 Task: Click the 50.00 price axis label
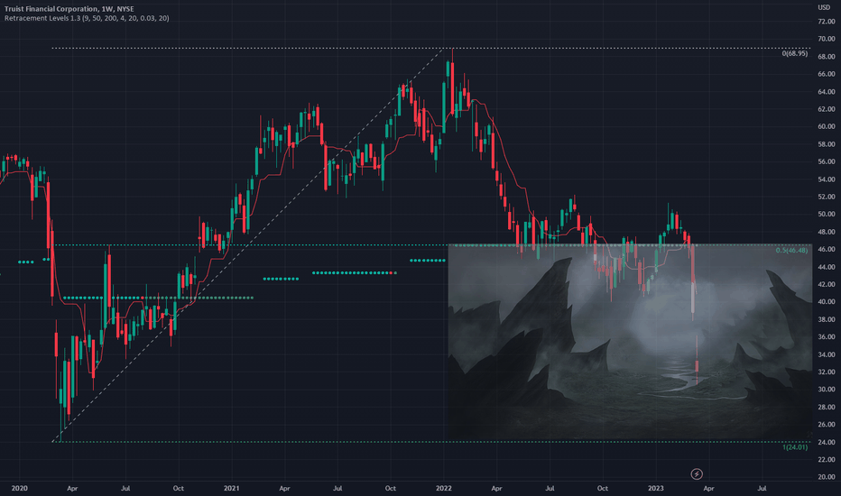(x=827, y=215)
